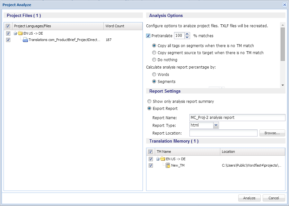Click the Analyze button
Viewport: 289px width, 206px height.
[x=249, y=198]
